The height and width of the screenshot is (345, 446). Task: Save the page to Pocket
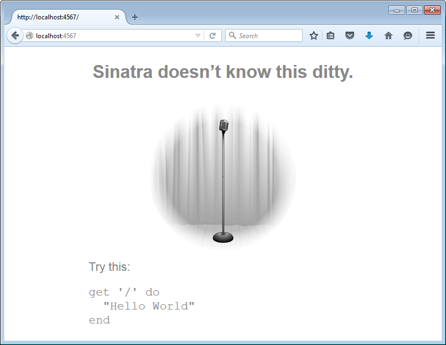350,35
